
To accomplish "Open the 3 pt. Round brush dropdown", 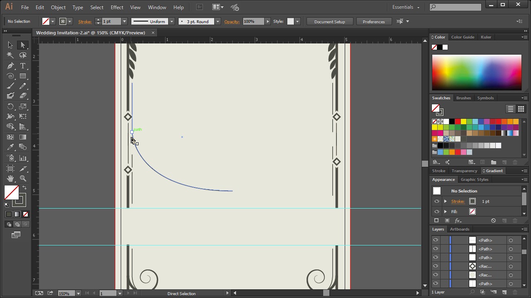I will click(x=217, y=22).
